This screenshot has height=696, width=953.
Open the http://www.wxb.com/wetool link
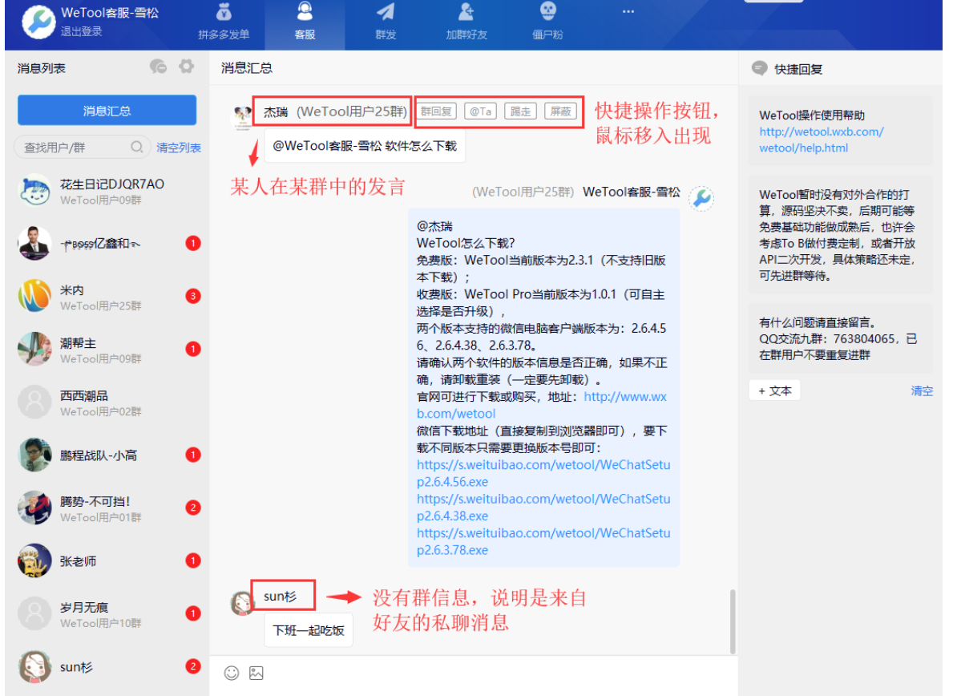click(542, 405)
